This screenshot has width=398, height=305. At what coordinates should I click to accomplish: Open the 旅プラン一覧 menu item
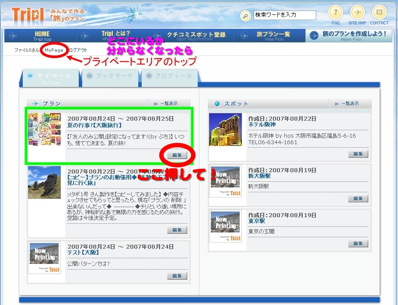273,36
